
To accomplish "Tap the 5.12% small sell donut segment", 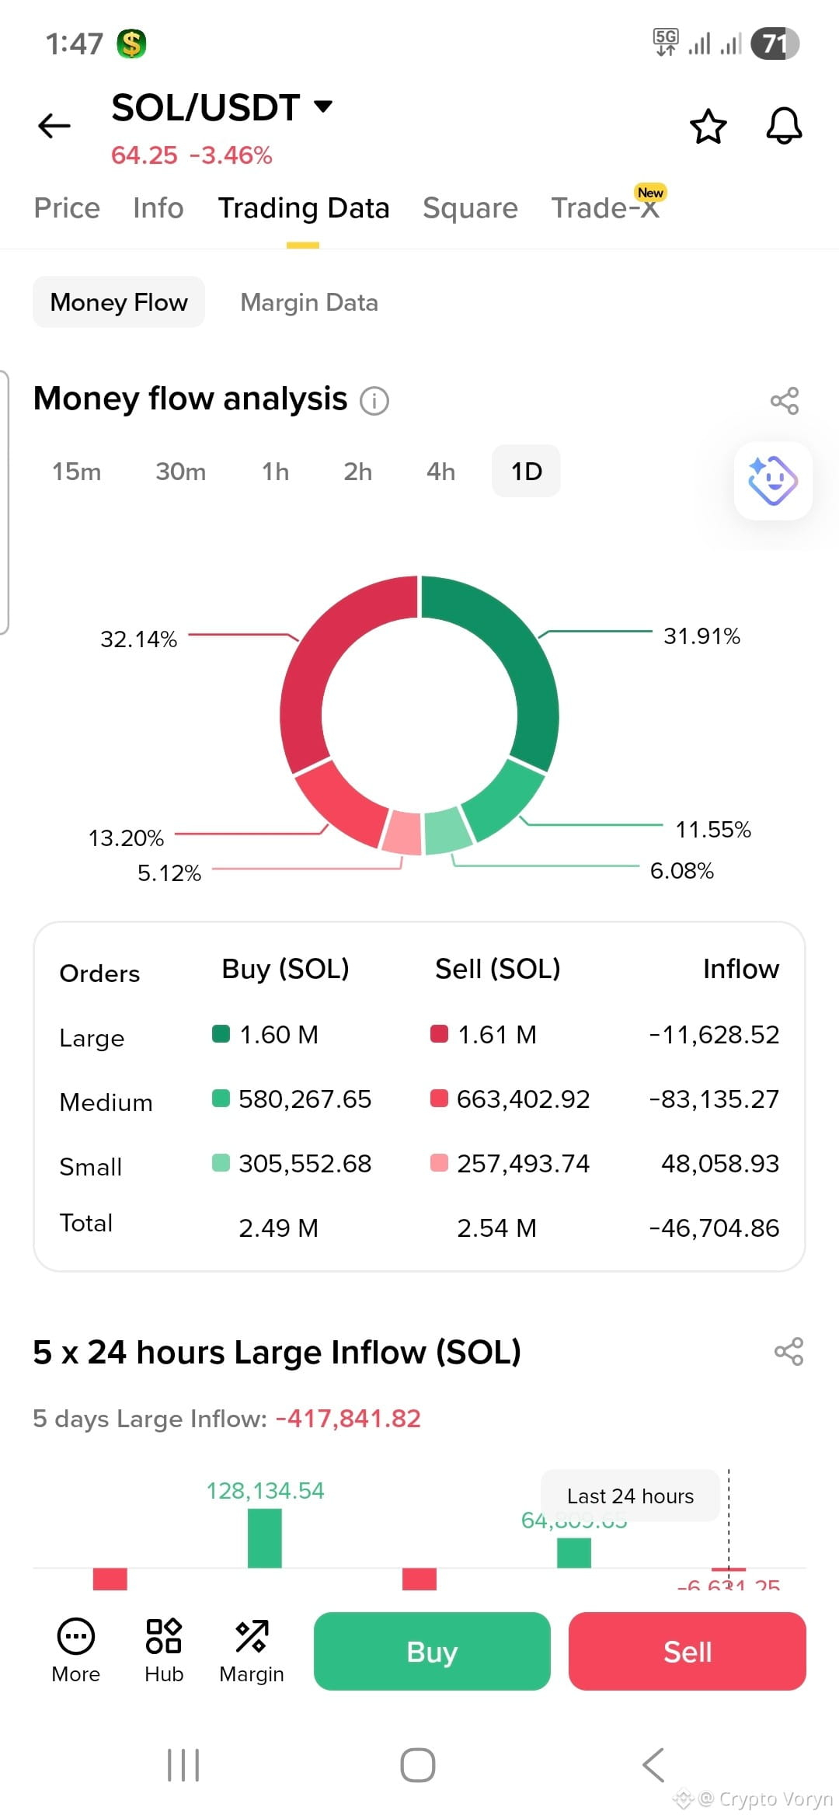I will pyautogui.click(x=402, y=832).
